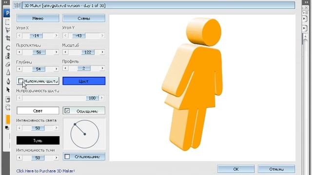Viewport: 312px width, 175px height.
Task: Click the white Свет color button
Action: click(x=38, y=111)
